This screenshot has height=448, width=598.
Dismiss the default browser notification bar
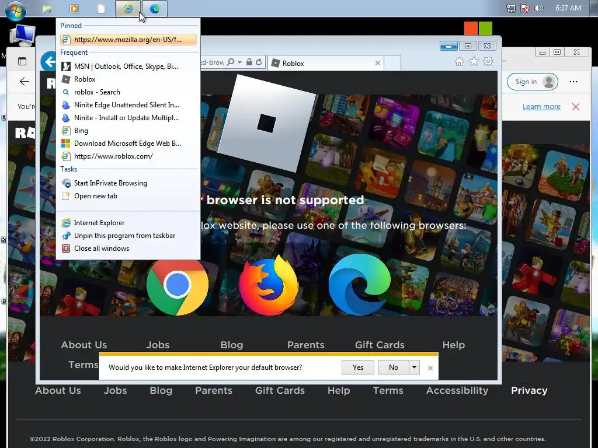[430, 368]
